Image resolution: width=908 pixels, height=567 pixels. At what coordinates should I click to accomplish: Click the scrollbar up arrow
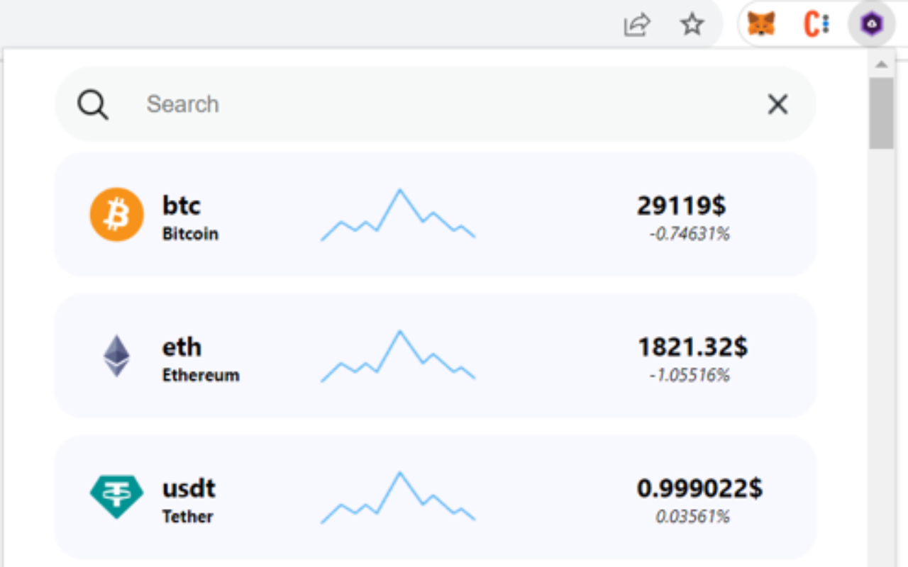coord(881,64)
